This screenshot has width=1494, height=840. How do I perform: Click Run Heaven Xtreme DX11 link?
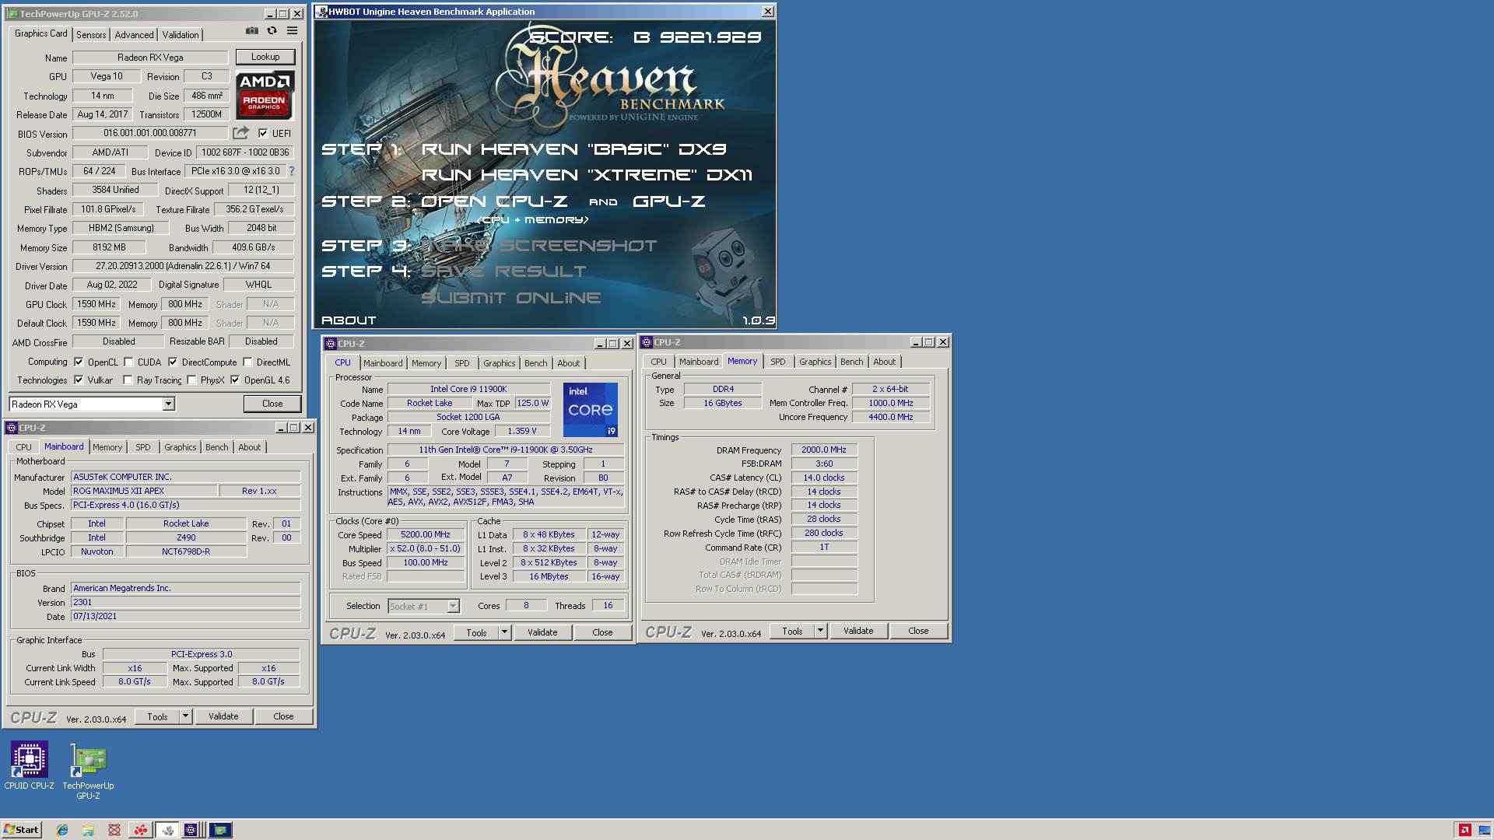click(x=587, y=175)
